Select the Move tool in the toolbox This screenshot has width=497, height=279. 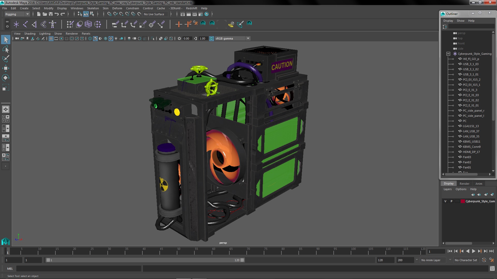[5, 68]
